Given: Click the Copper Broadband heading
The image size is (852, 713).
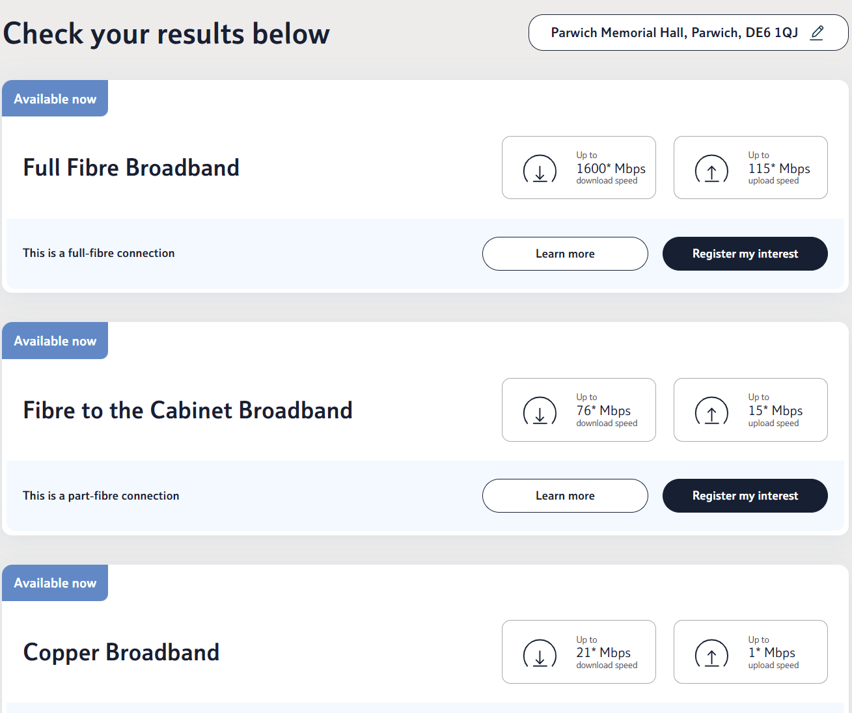Looking at the screenshot, I should tap(121, 652).
